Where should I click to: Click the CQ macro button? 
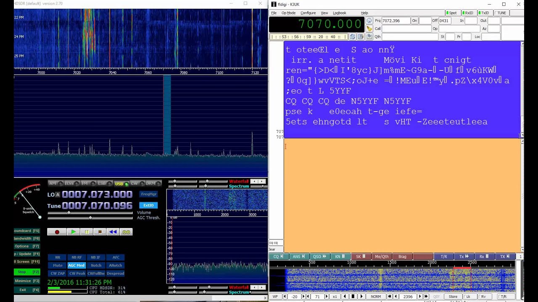pyautogui.click(x=278, y=257)
